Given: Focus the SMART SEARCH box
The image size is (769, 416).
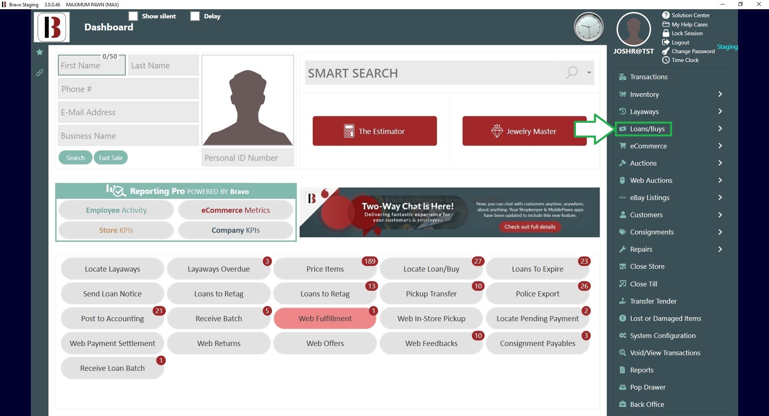Looking at the screenshot, I should pos(433,73).
